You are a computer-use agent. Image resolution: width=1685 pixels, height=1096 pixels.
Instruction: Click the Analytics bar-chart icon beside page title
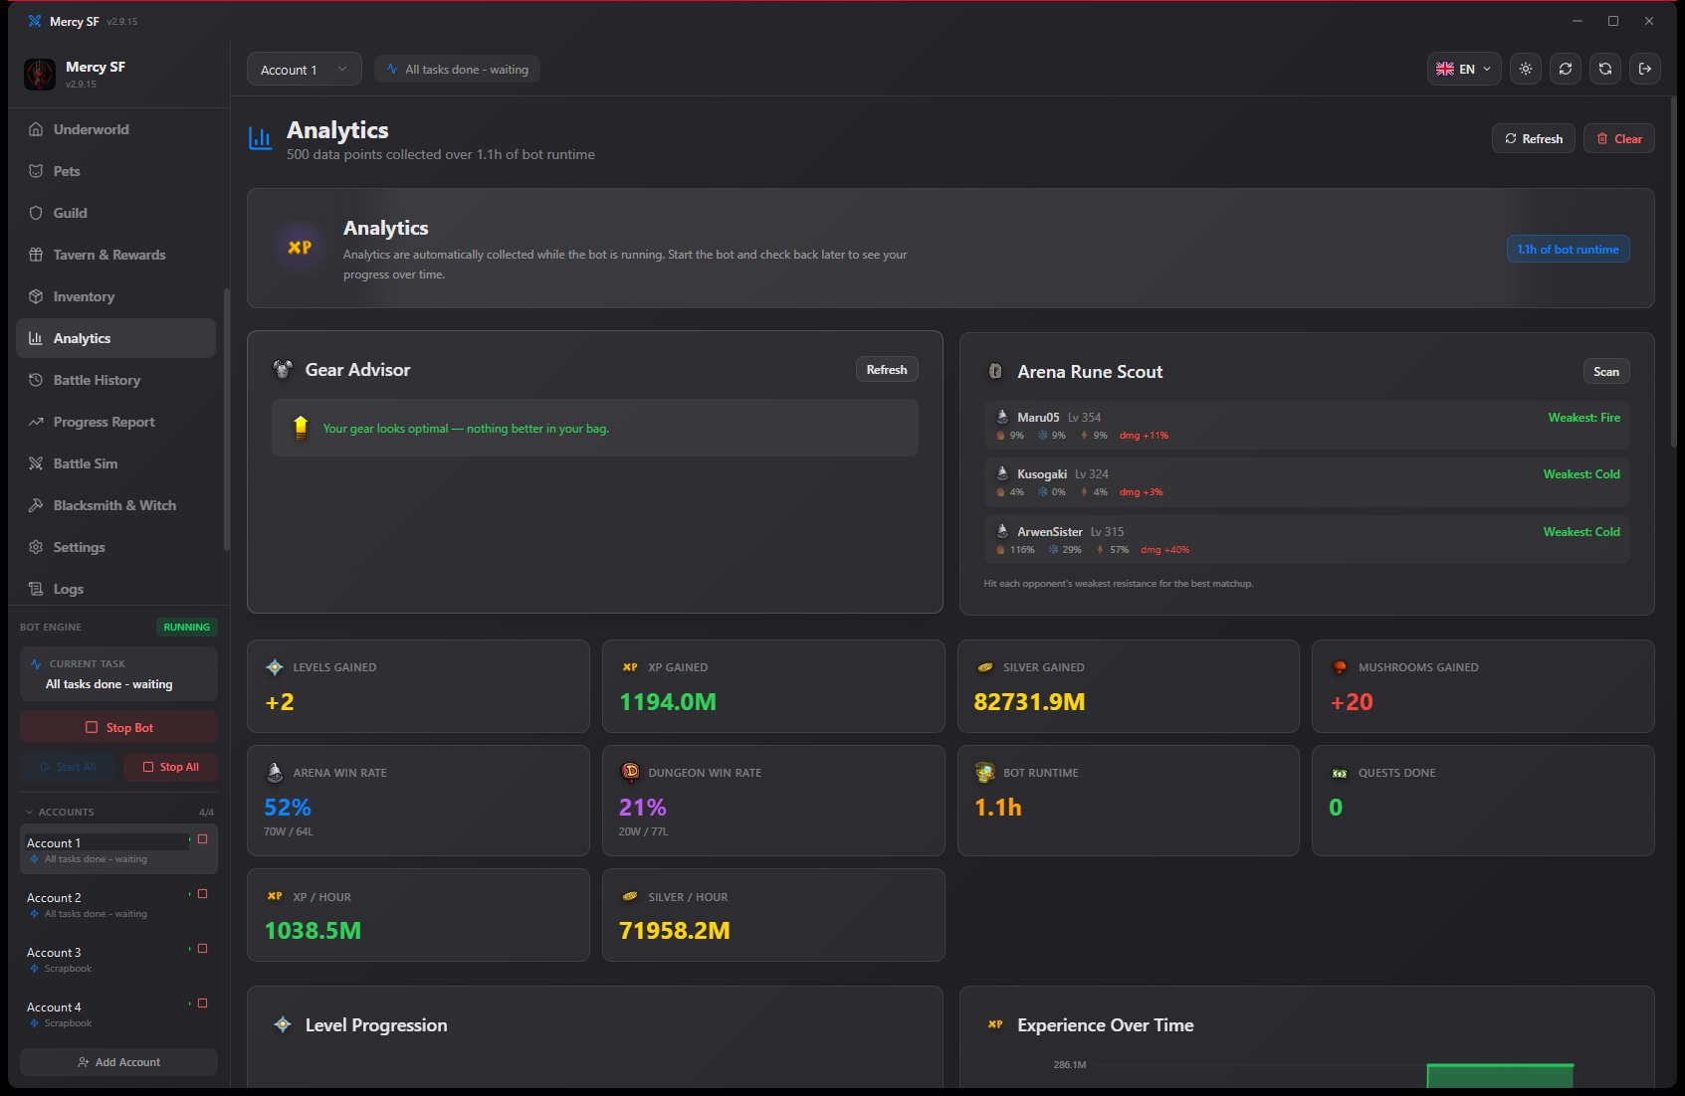(x=260, y=139)
